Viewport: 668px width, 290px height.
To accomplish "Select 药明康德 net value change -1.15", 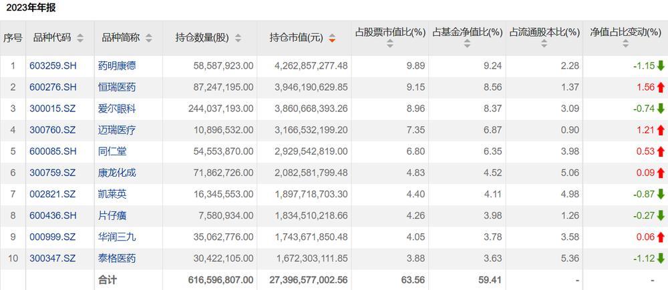I will (644, 66).
